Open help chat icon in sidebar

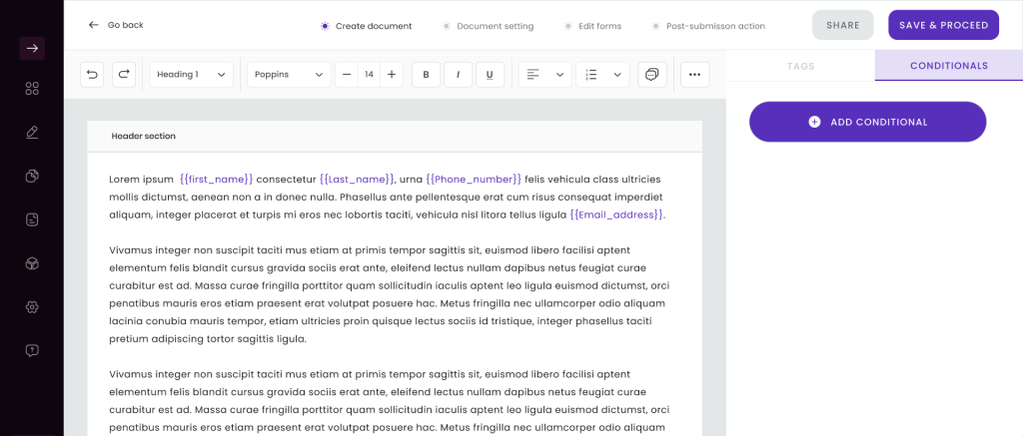[32, 350]
